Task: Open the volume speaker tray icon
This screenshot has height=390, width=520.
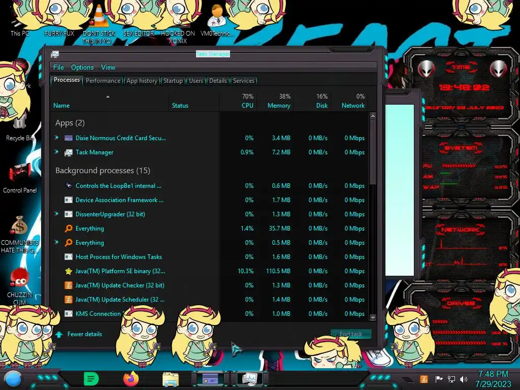Action: tap(464, 379)
